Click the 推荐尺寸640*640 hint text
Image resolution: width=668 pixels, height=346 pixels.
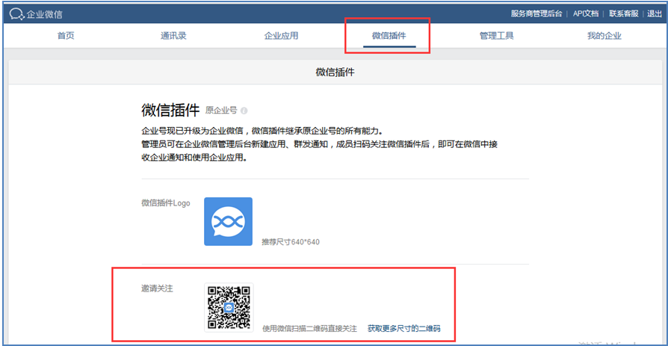(x=290, y=242)
